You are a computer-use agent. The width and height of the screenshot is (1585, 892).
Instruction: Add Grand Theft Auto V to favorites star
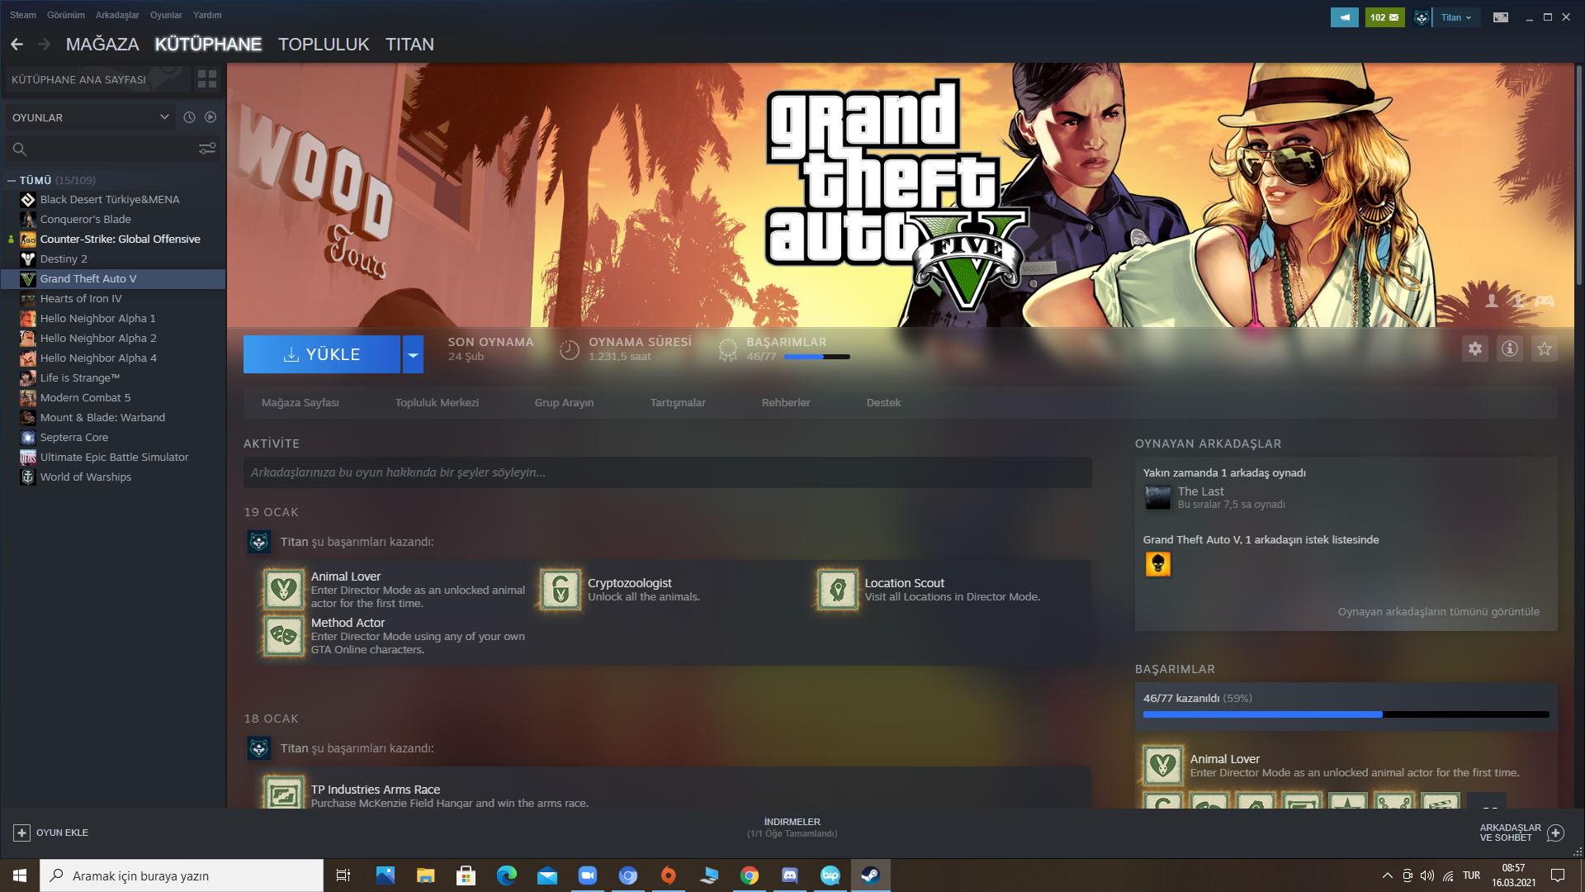click(x=1545, y=349)
